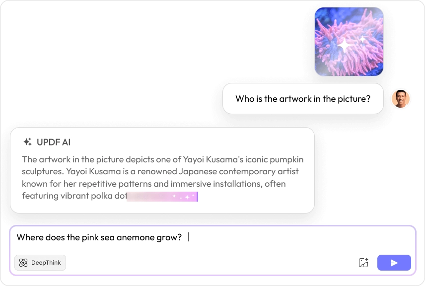Click the UPDF AI sparkle icon
This screenshot has height=286, width=425.
[x=27, y=142]
